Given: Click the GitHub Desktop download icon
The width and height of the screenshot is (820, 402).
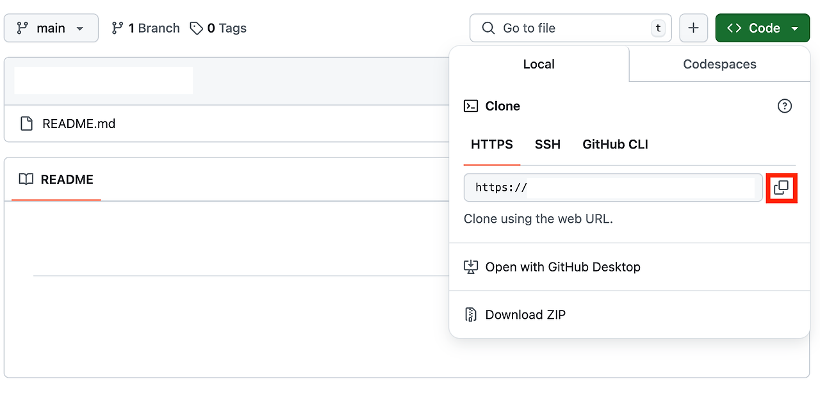Looking at the screenshot, I should coord(470,266).
